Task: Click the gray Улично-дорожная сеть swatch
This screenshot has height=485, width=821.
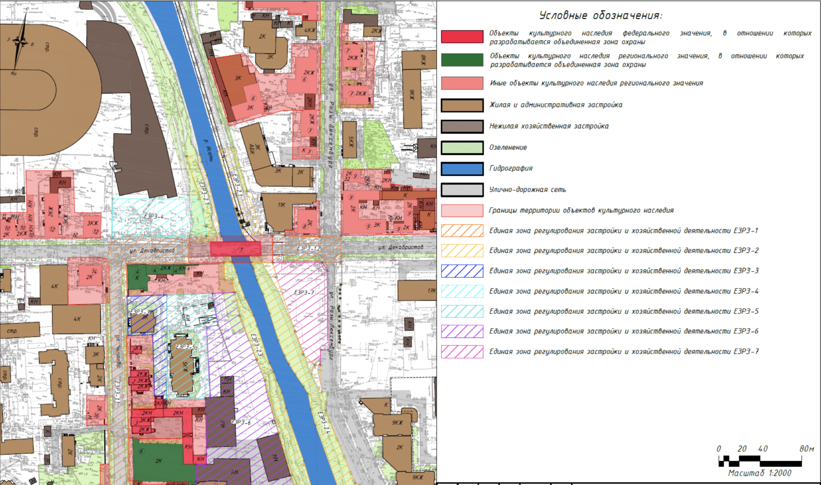Action: tap(462, 190)
